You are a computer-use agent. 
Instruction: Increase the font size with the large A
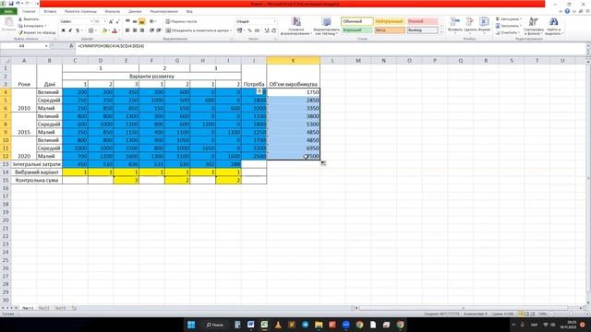point(111,22)
